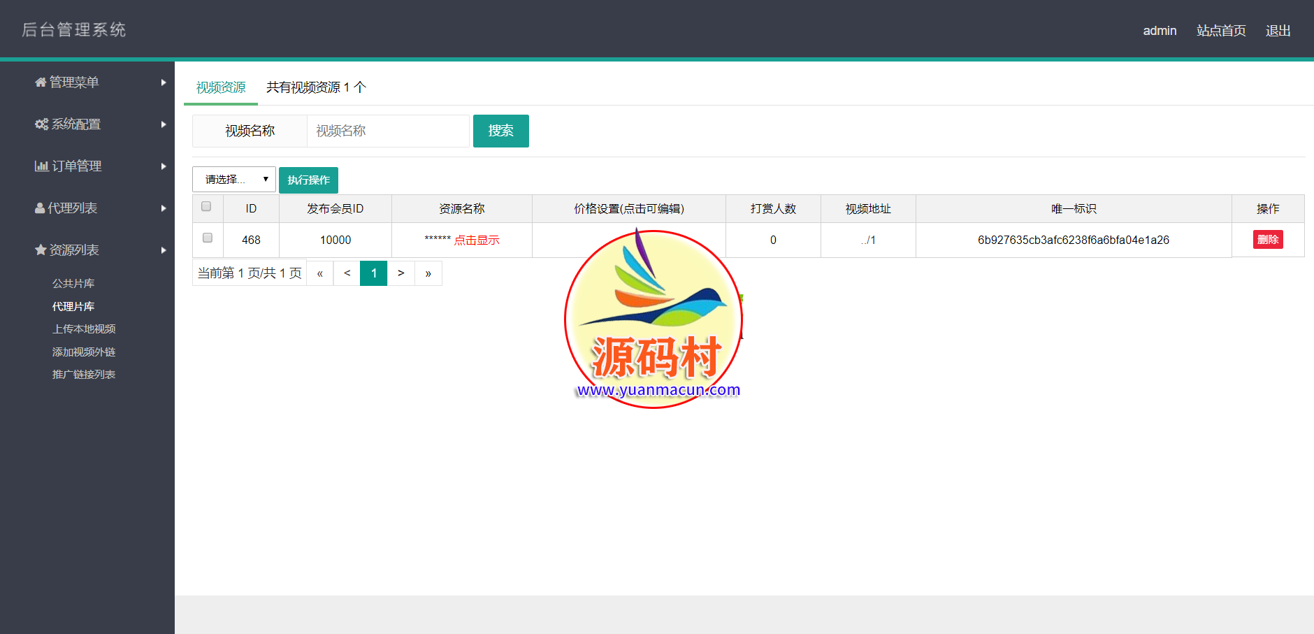Image resolution: width=1314 pixels, height=634 pixels.
Task: Click the user icon beside 代理列表
Action: coord(40,208)
